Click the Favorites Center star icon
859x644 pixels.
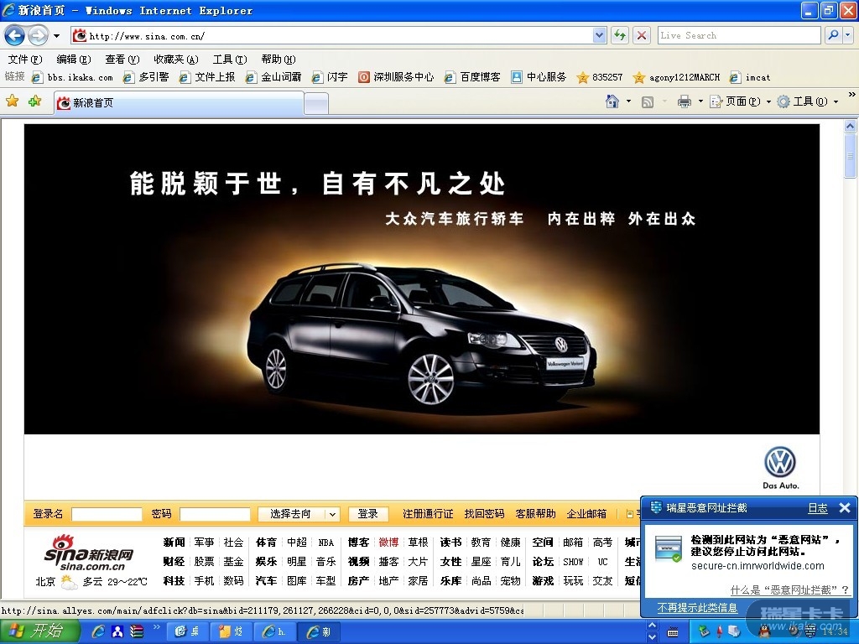point(12,101)
